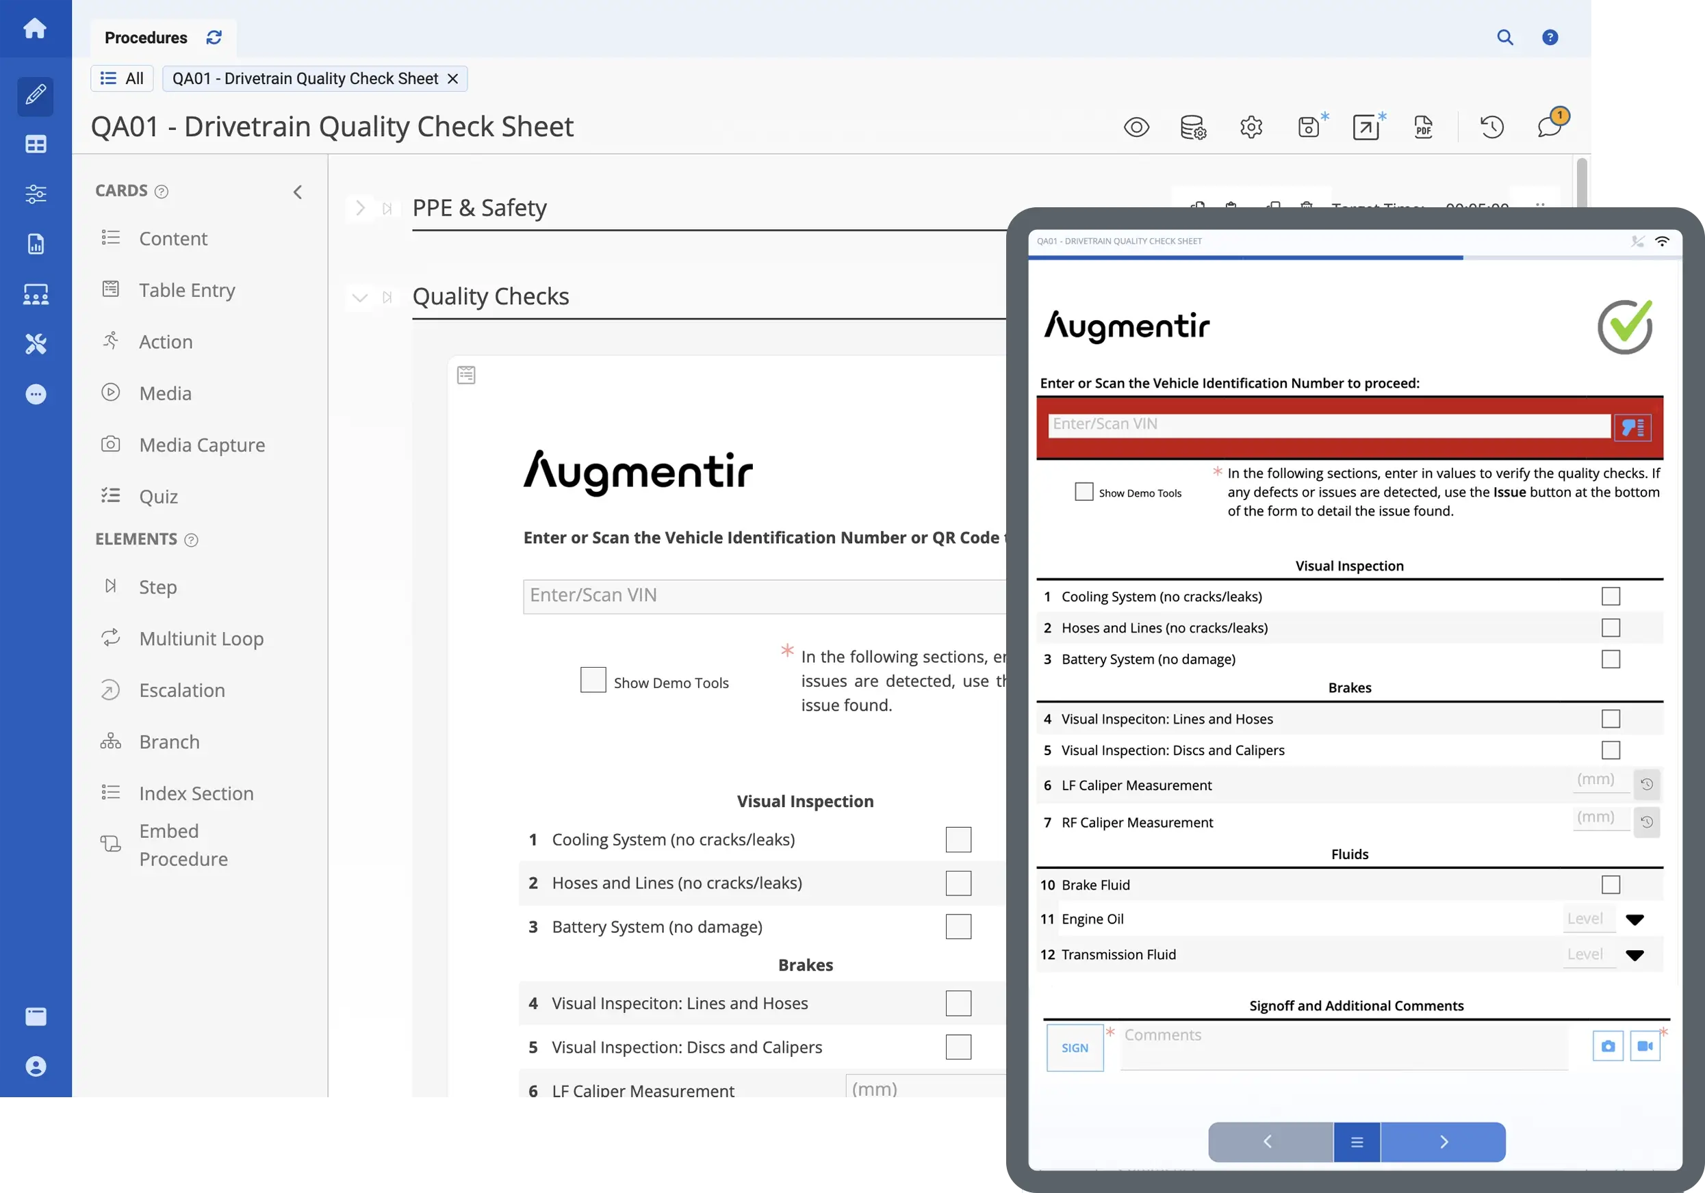Toggle Show Demo Tools checkbox in tablet preview
This screenshot has width=1705, height=1193.
pyautogui.click(x=1084, y=491)
